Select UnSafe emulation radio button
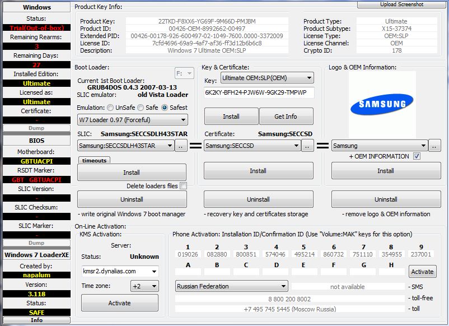 [111, 108]
